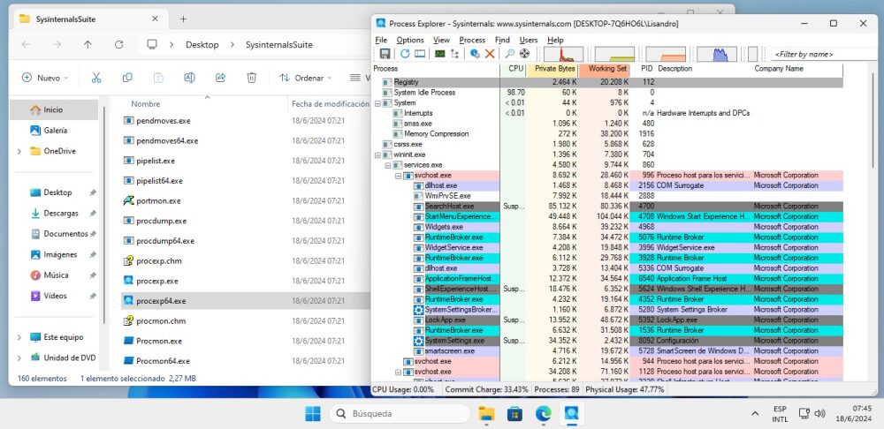Open Microsoft Edge from the taskbar
The width and height of the screenshot is (884, 429).
tap(544, 414)
